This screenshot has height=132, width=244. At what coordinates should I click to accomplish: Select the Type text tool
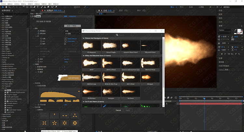(38, 7)
